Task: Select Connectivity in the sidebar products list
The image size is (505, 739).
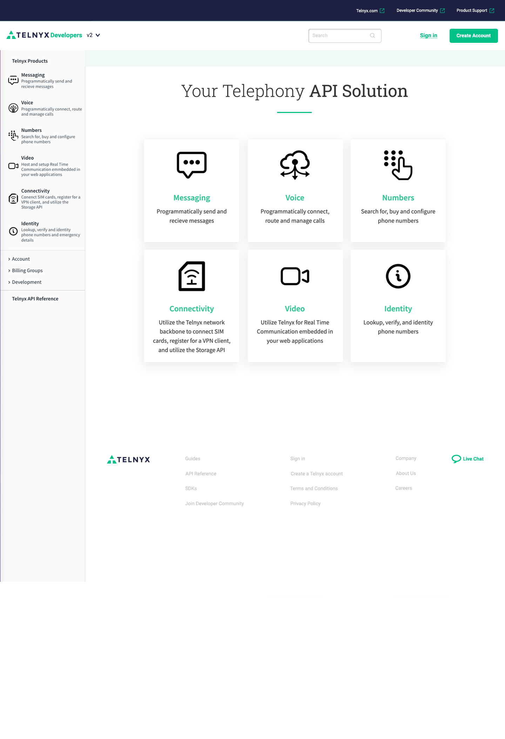Action: pos(35,191)
